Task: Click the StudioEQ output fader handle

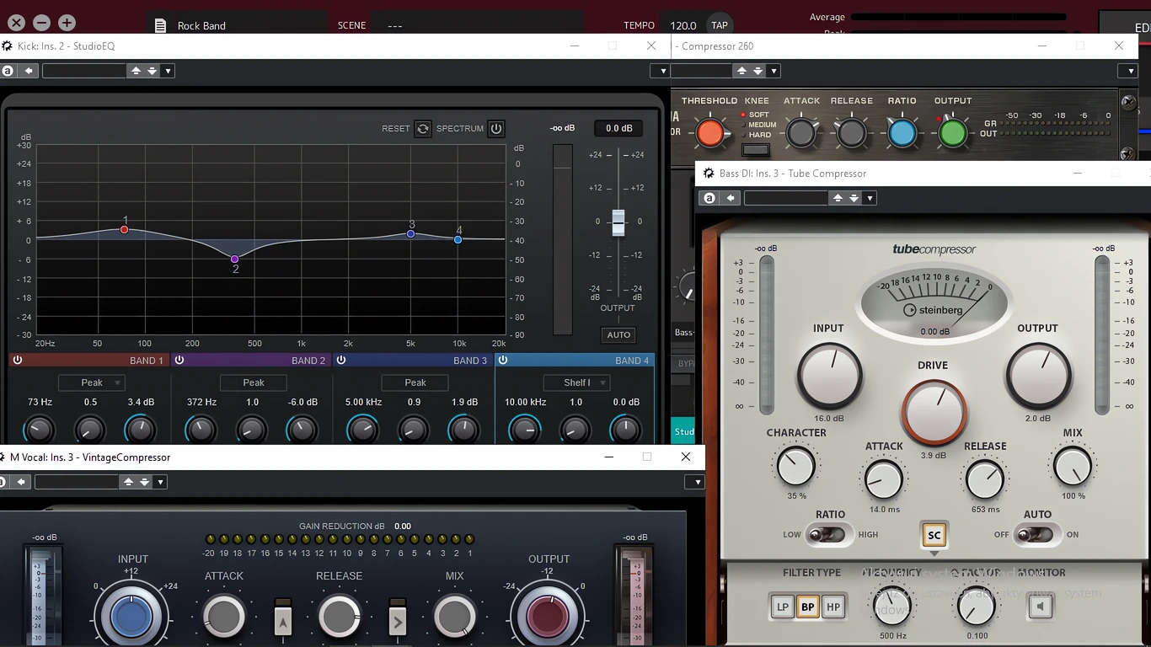Action: (618, 222)
